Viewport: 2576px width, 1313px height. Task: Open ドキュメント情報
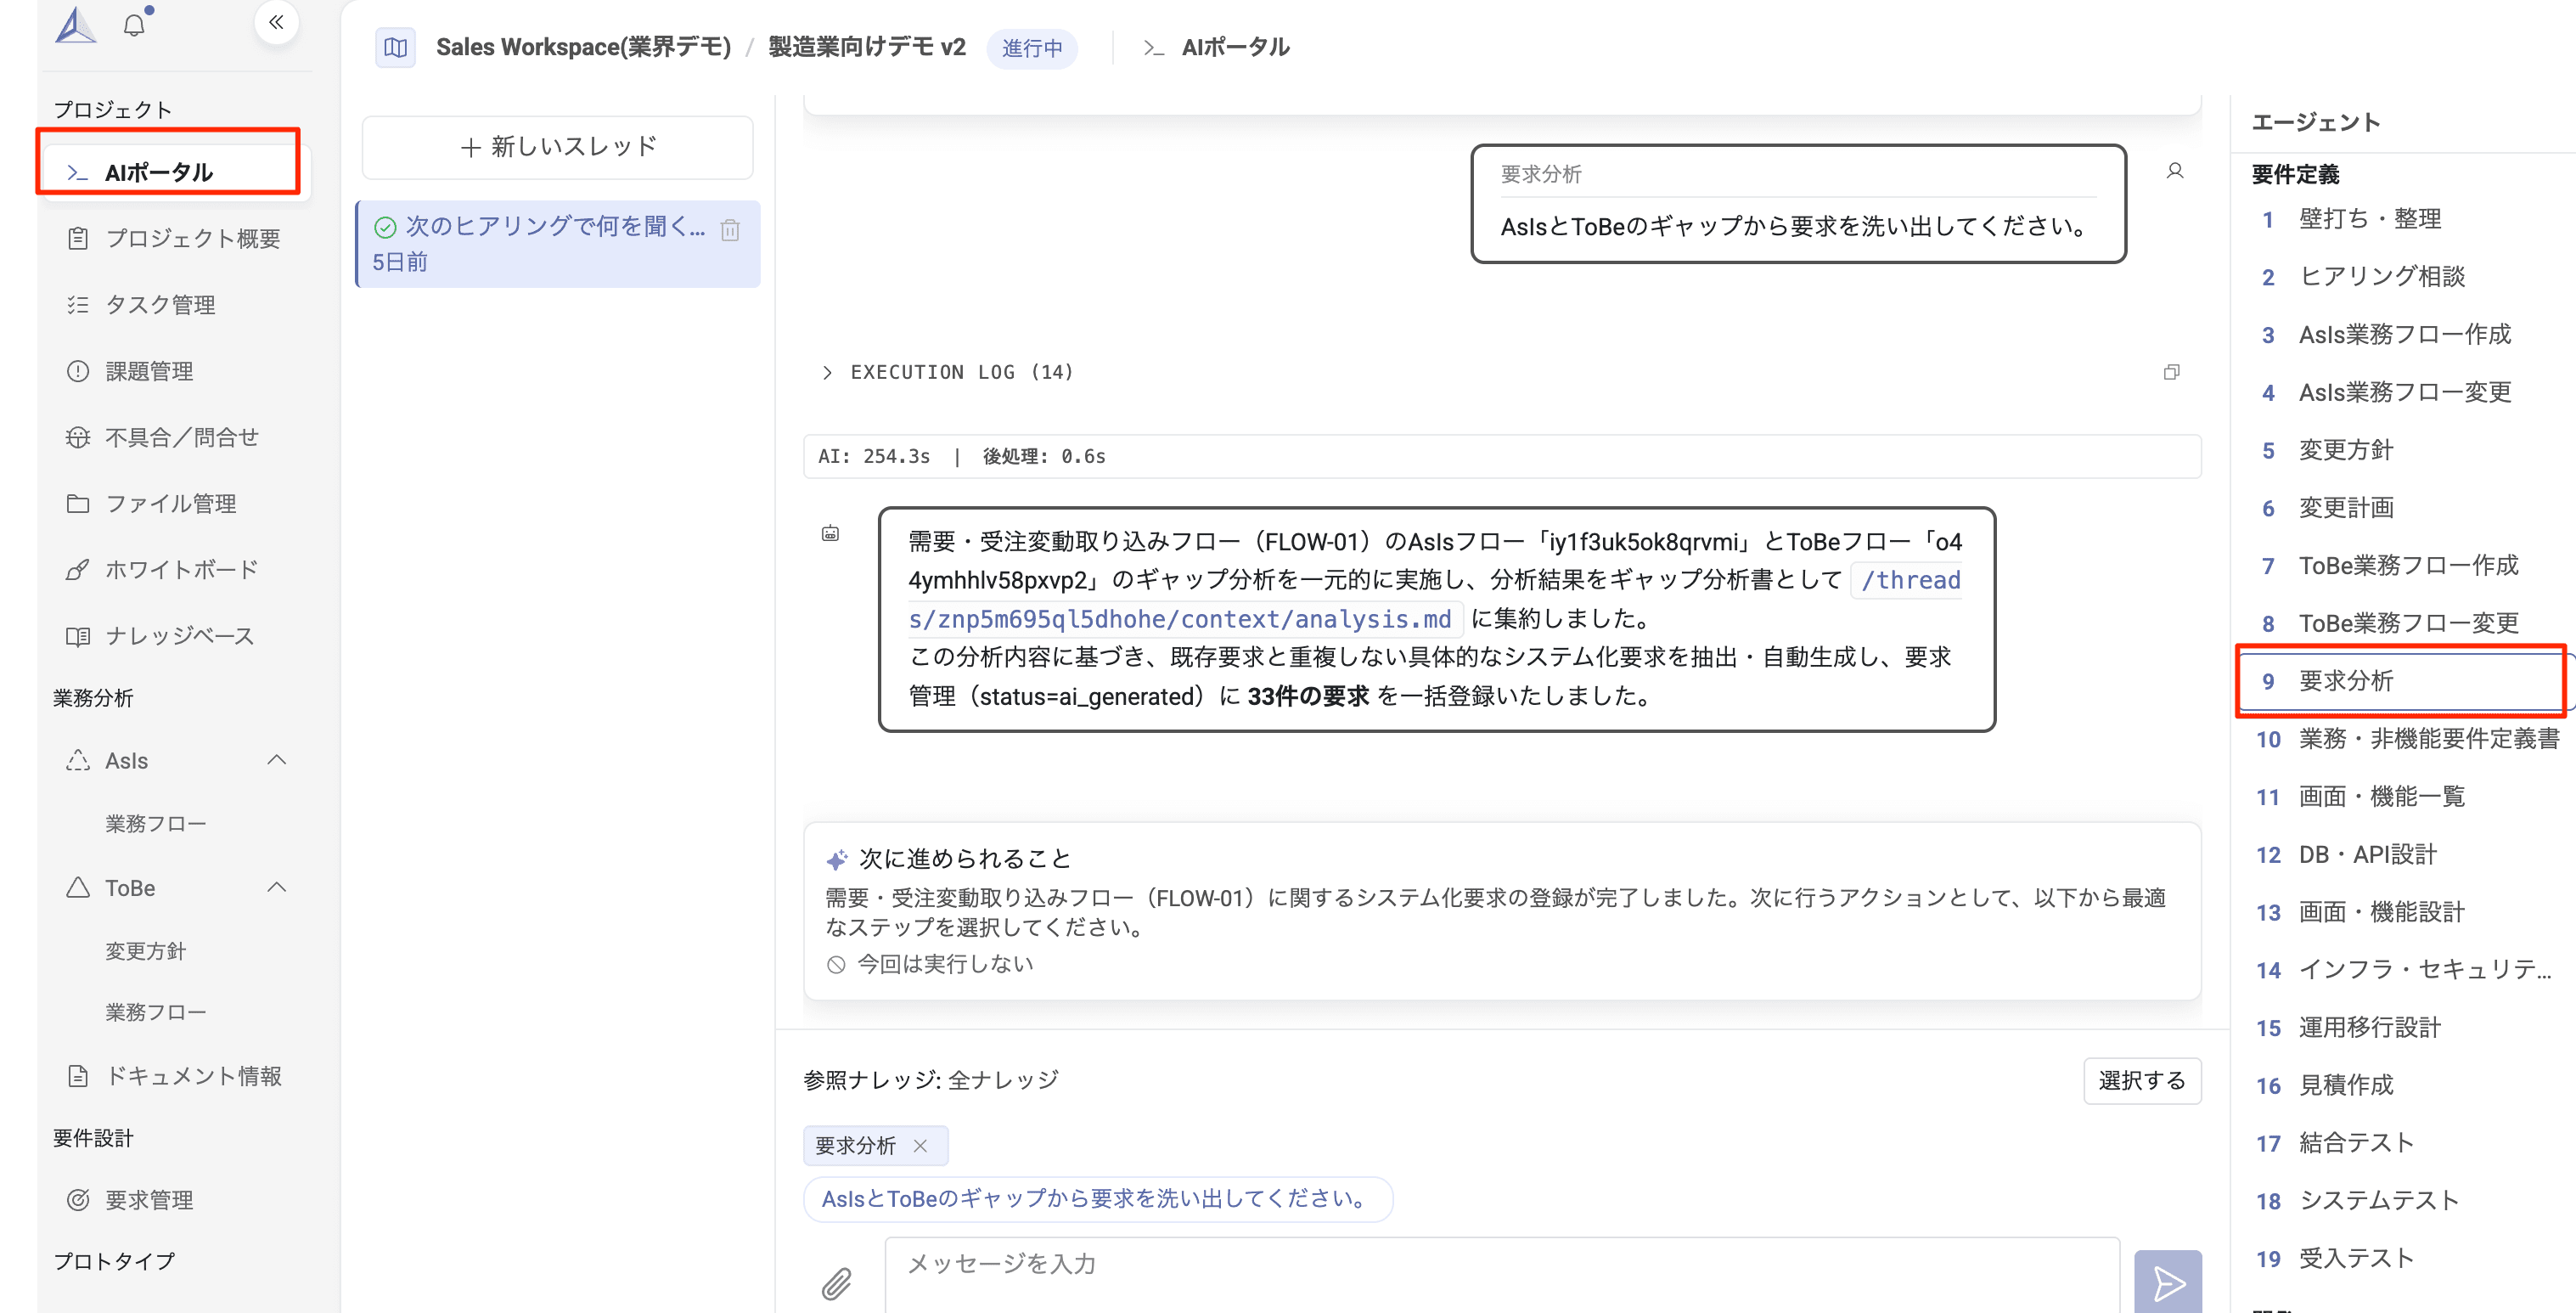pos(175,1076)
